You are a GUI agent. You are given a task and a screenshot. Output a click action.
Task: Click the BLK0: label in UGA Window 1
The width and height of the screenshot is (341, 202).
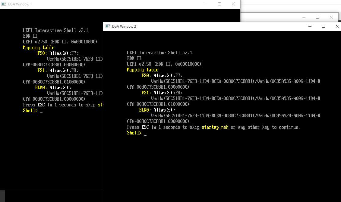click(41, 87)
